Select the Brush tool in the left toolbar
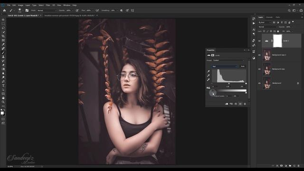 (x=3, y=53)
